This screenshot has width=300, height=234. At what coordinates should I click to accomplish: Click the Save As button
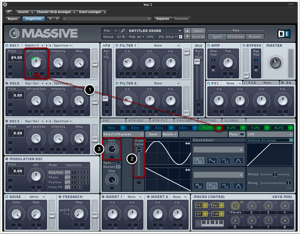pos(198,37)
